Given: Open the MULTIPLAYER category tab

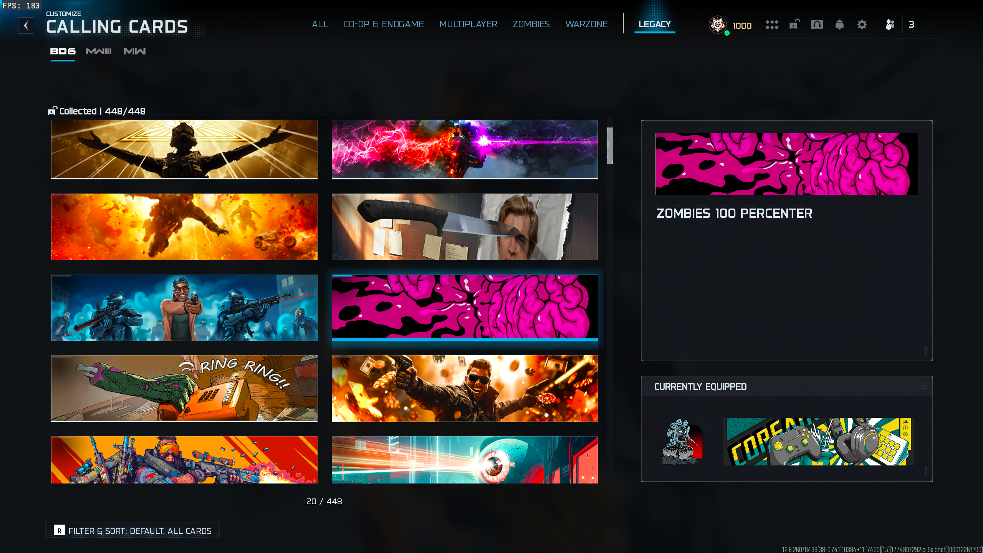Looking at the screenshot, I should click(x=468, y=24).
